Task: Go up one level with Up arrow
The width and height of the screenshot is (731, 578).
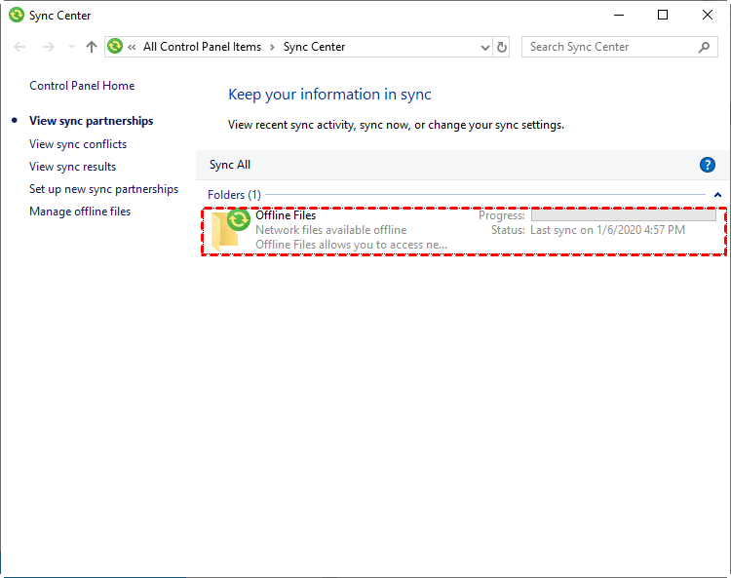Action: tap(92, 47)
